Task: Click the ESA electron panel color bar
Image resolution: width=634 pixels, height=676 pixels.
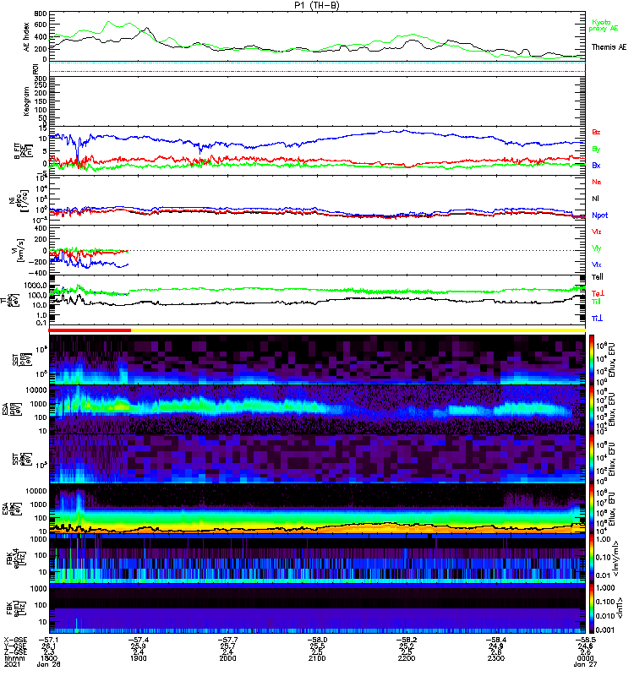Action: (592, 509)
